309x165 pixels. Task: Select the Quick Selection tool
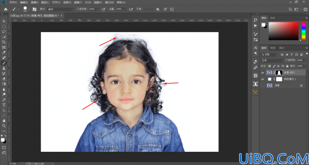pyautogui.click(x=4, y=37)
